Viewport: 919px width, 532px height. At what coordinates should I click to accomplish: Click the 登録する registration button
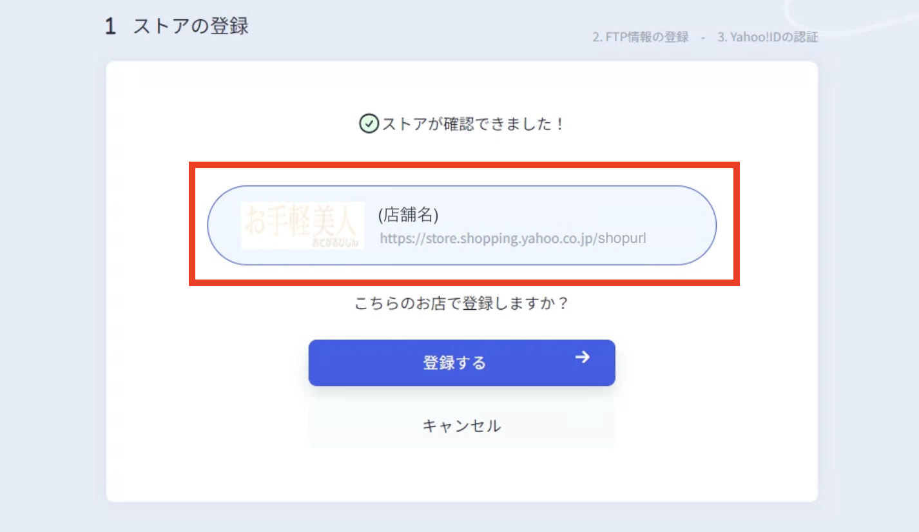461,362
